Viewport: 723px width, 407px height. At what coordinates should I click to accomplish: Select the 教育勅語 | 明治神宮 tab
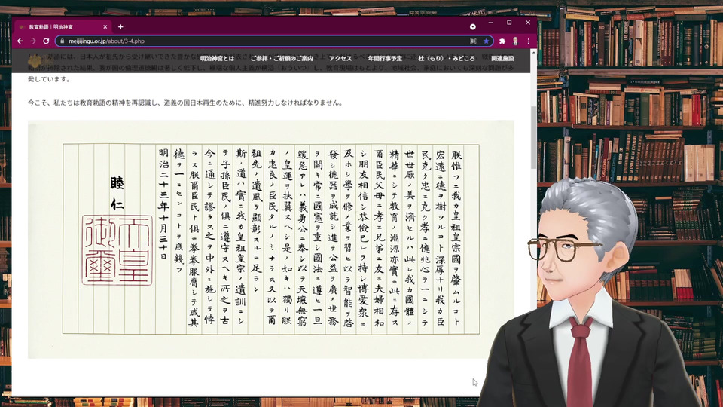[61, 27]
